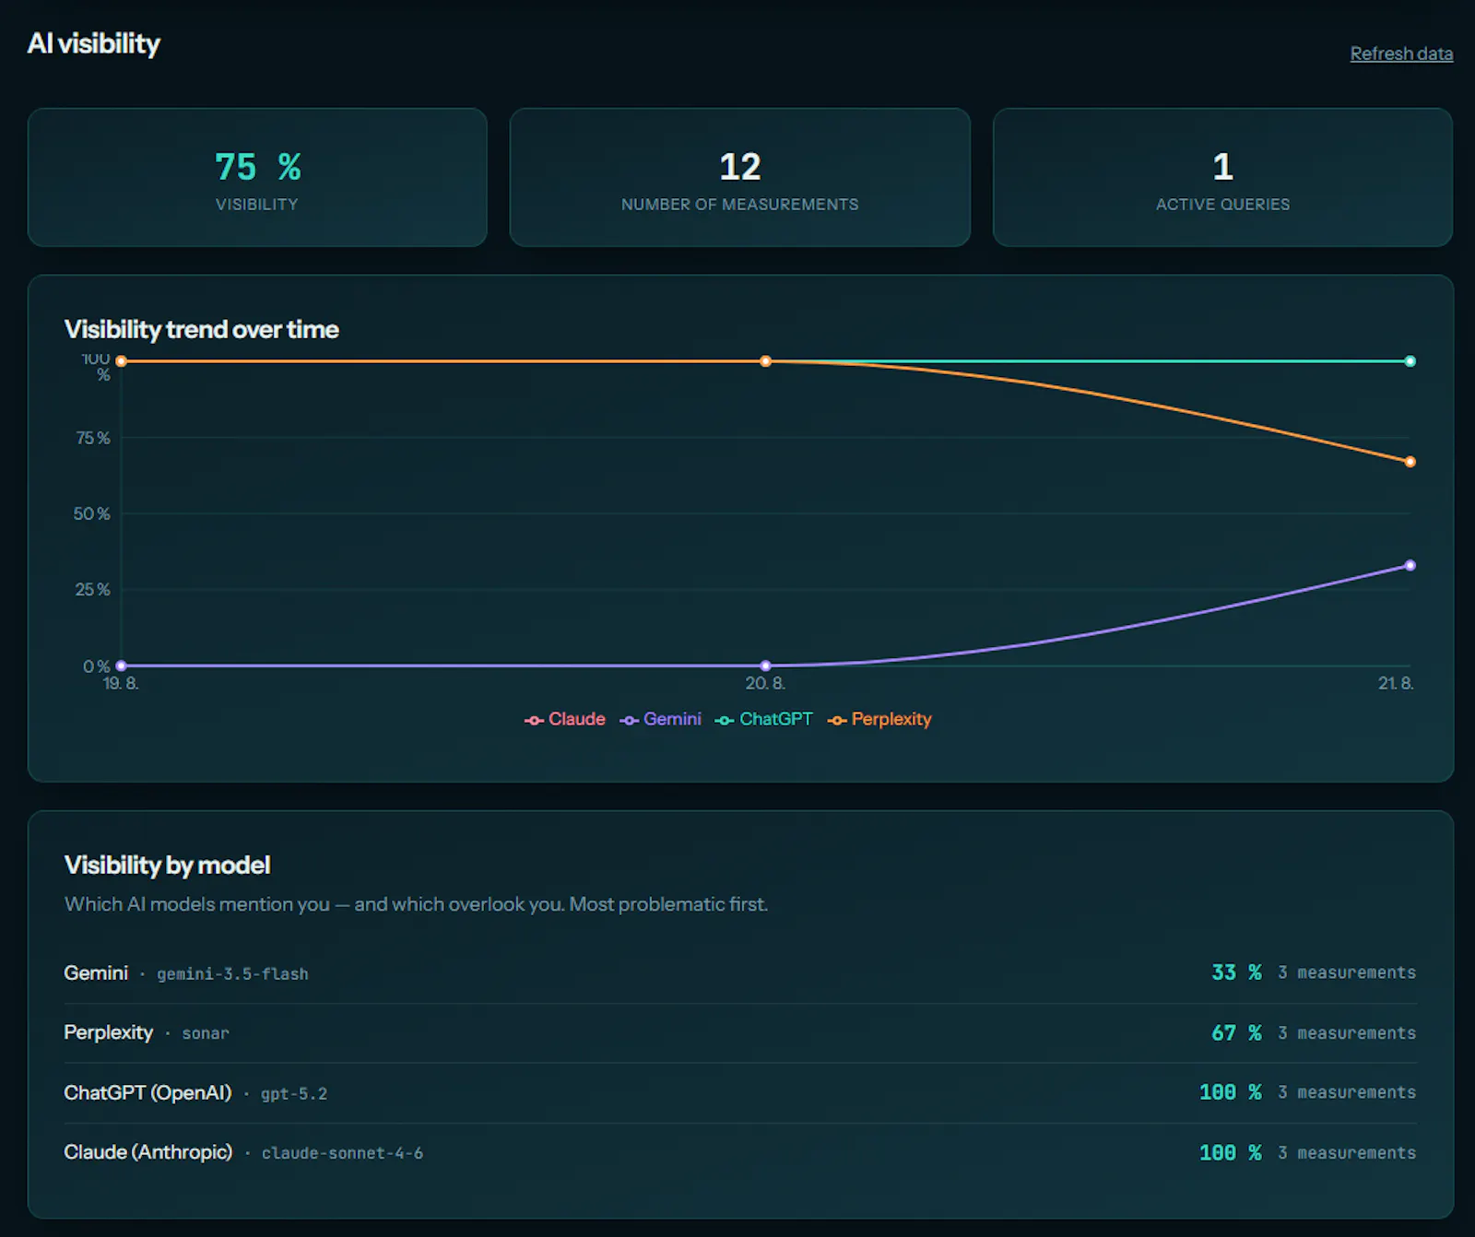
Task: Click Gemini's 3 measurements text
Action: tap(1347, 973)
